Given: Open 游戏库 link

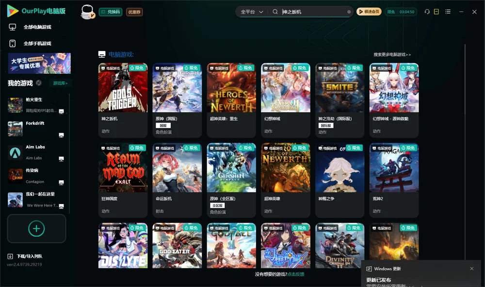Looking at the screenshot, I should point(60,83).
